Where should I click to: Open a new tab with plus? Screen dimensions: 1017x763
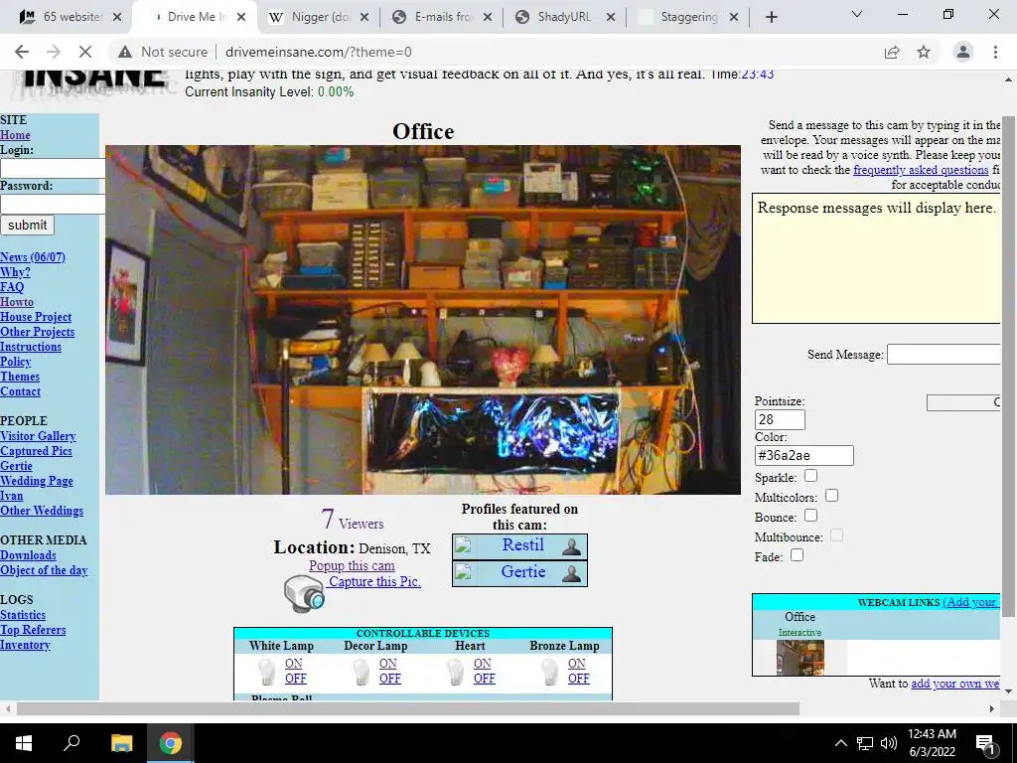point(771,17)
